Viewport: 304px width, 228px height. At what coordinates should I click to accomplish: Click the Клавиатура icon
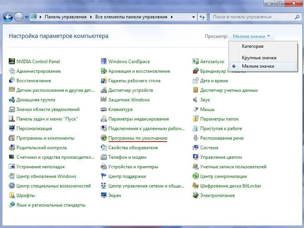click(104, 109)
